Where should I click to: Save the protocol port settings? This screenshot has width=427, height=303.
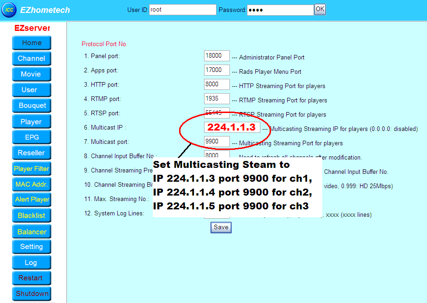(221, 227)
